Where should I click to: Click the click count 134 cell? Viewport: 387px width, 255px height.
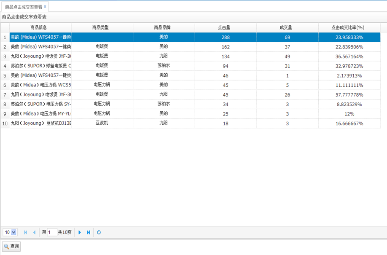[226, 56]
